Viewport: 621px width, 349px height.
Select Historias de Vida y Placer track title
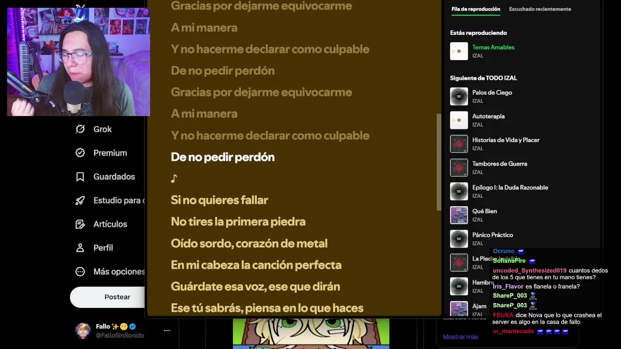pos(506,140)
